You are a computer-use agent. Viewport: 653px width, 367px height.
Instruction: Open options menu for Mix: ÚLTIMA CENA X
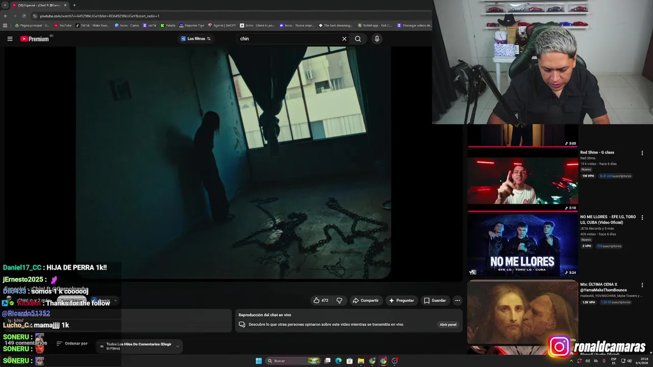tap(642, 285)
